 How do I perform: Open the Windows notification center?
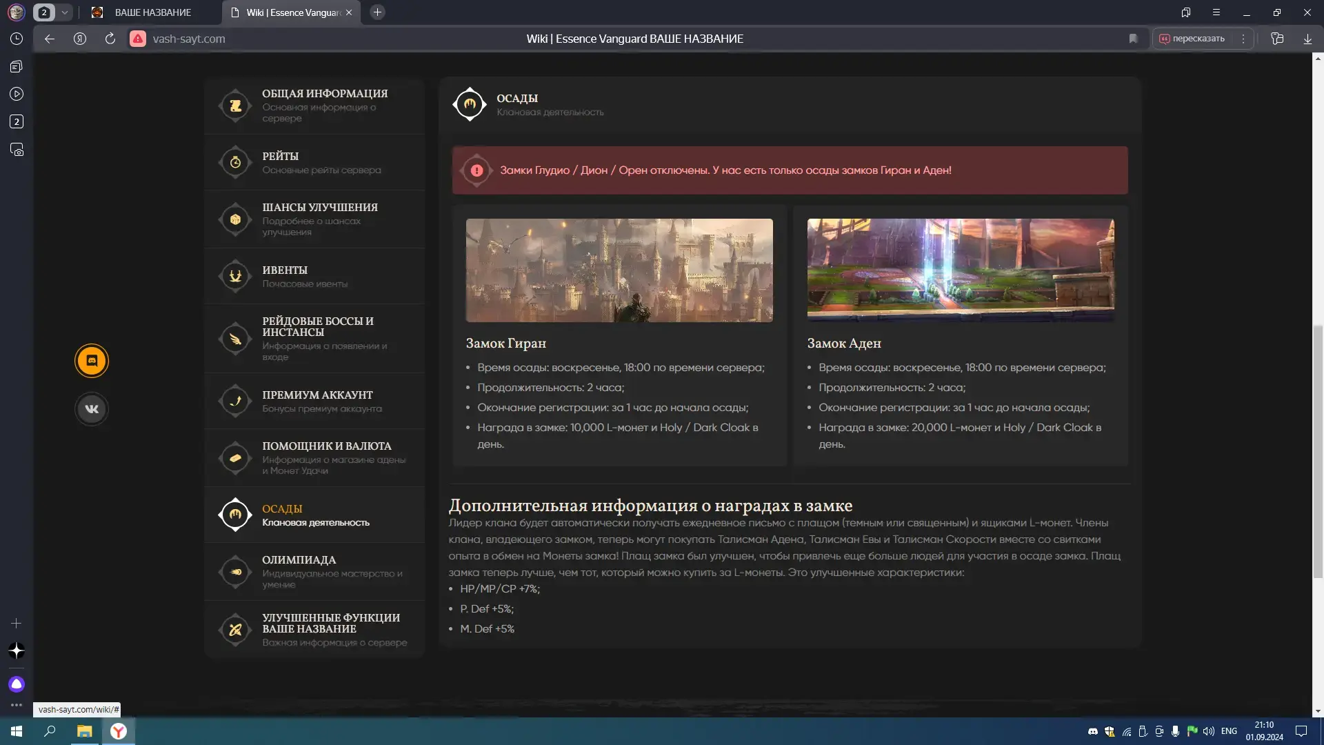pyautogui.click(x=1301, y=731)
